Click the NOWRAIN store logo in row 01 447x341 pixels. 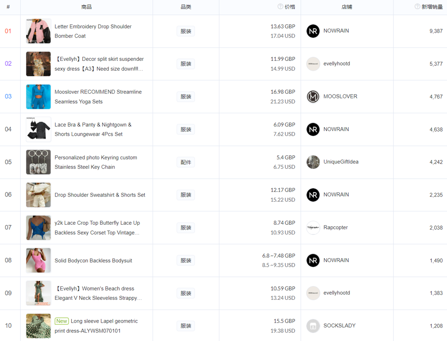coord(313,31)
